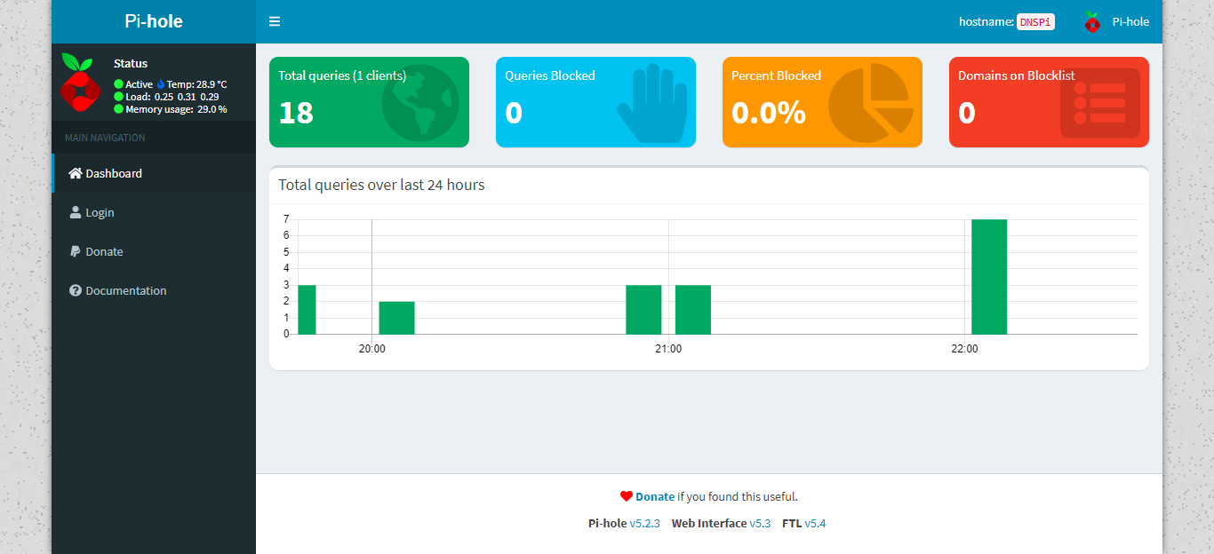1214x554 pixels.
Task: Click the first chart bar before 20:00
Action: (x=307, y=310)
